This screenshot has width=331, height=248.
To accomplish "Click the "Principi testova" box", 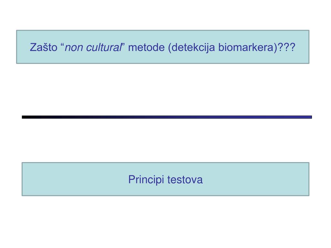I will (x=165, y=179).
